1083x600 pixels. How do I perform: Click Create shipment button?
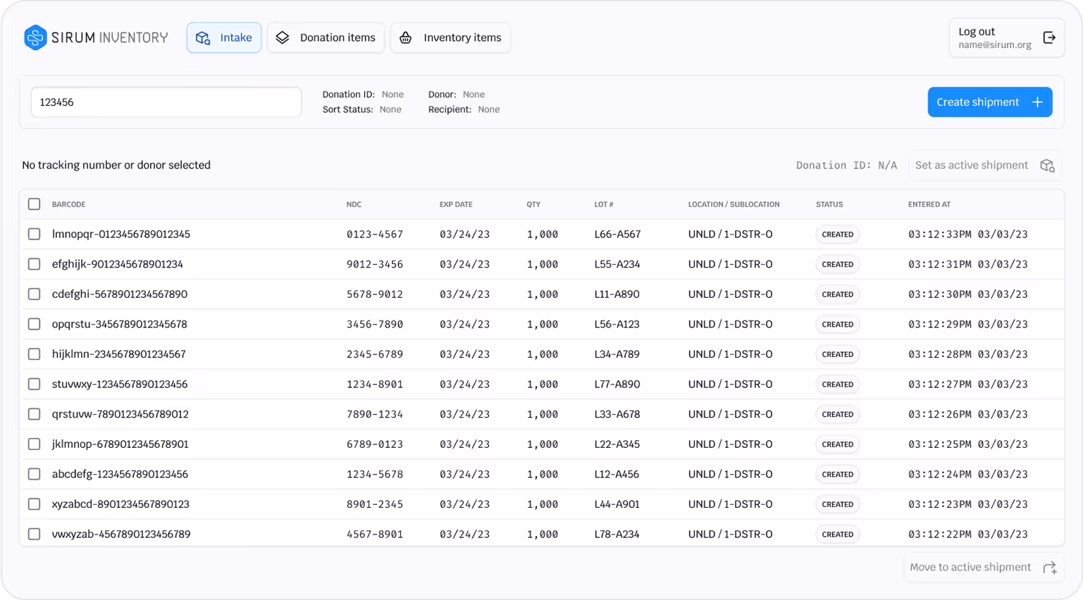point(990,102)
